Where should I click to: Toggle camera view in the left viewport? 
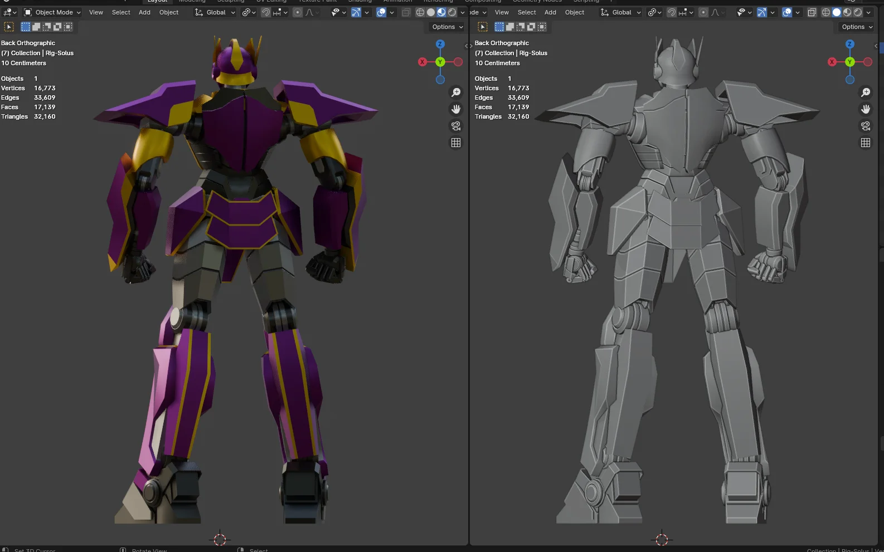pyautogui.click(x=456, y=126)
